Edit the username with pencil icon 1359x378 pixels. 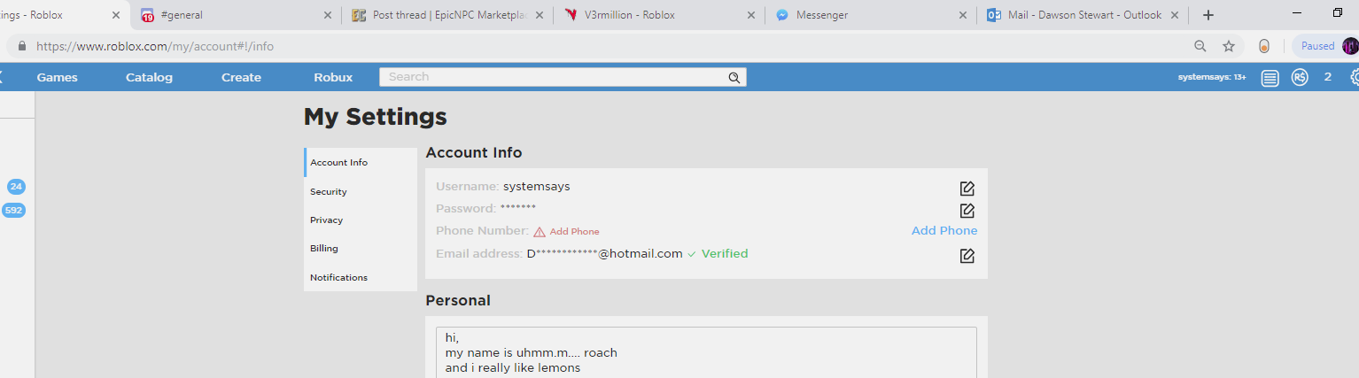tap(967, 188)
